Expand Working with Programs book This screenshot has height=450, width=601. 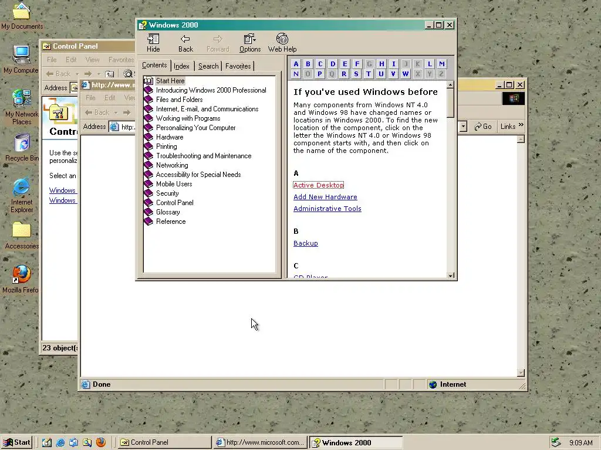click(188, 118)
